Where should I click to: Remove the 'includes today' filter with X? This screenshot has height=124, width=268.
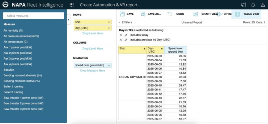pyautogui.click(x=121, y=35)
